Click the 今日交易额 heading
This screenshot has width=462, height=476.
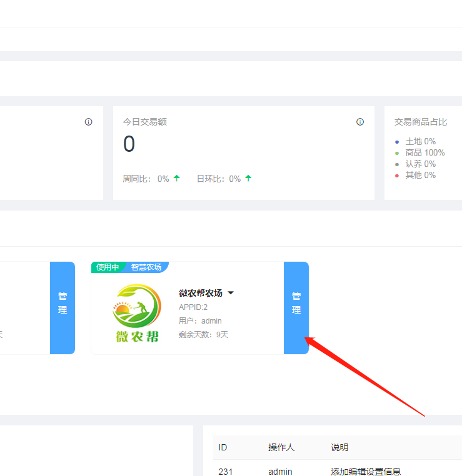(x=145, y=122)
